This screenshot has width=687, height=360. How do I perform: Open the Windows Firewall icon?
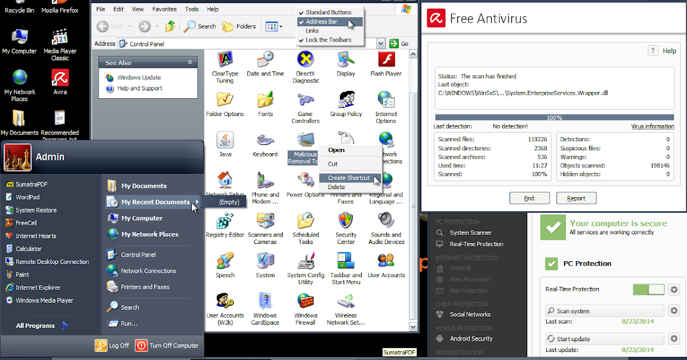[x=306, y=309]
